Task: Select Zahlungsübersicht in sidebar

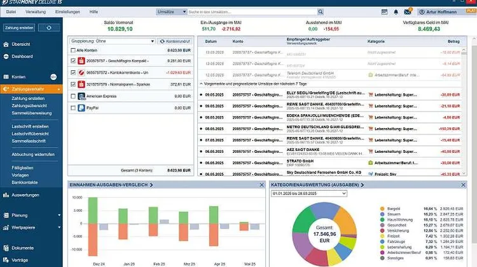Action: coord(29,105)
